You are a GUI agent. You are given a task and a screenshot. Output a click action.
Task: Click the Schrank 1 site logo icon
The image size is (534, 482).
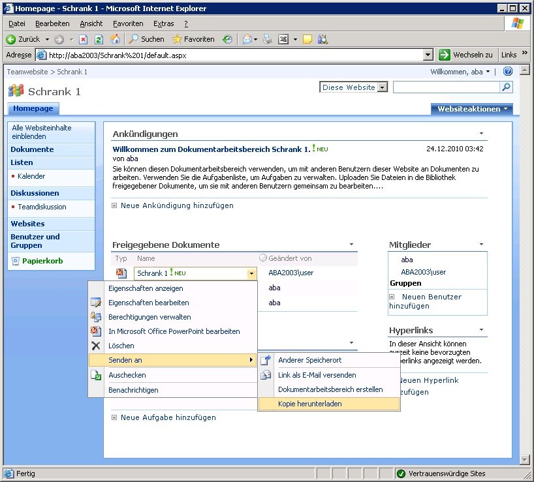point(16,91)
